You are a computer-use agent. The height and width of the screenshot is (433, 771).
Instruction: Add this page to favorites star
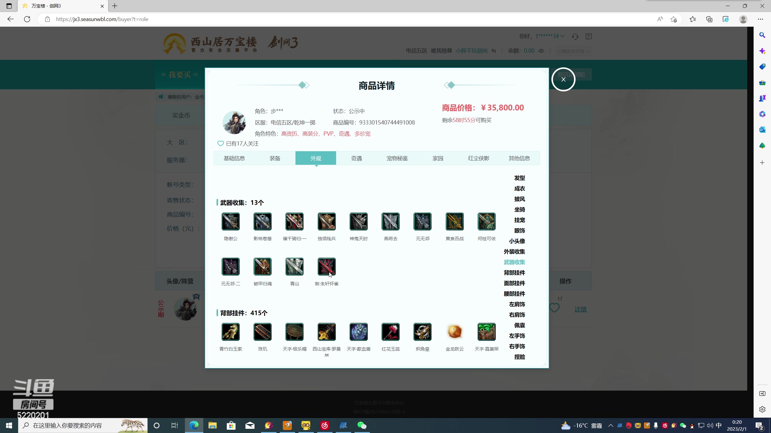tap(673, 19)
